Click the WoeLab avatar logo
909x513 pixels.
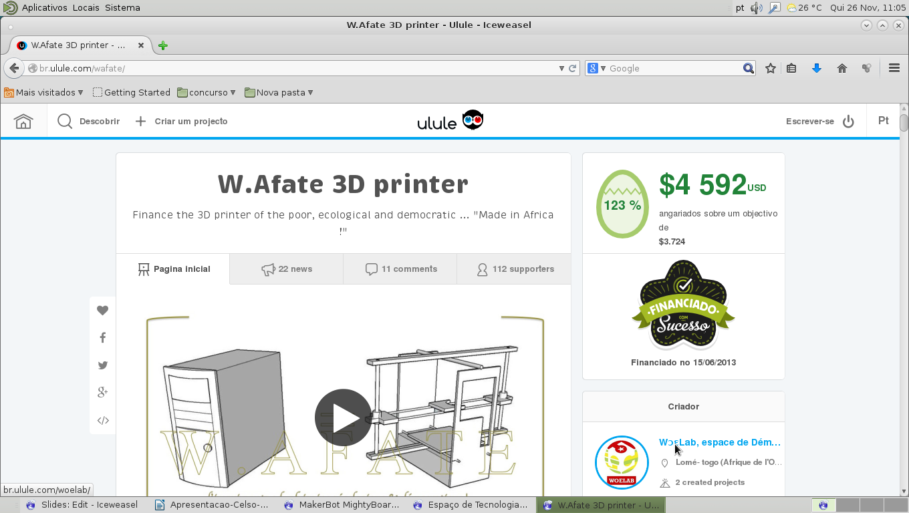tap(622, 462)
